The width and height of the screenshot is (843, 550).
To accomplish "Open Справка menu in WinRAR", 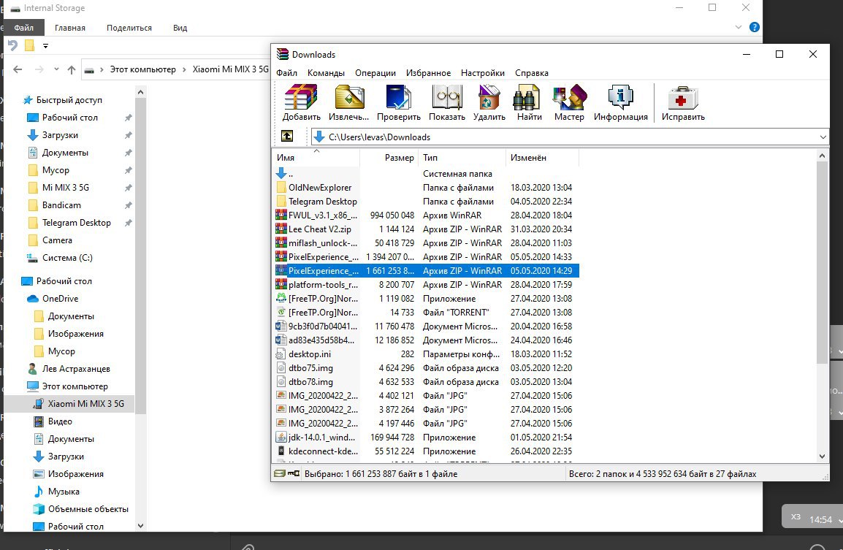I will pyautogui.click(x=532, y=72).
